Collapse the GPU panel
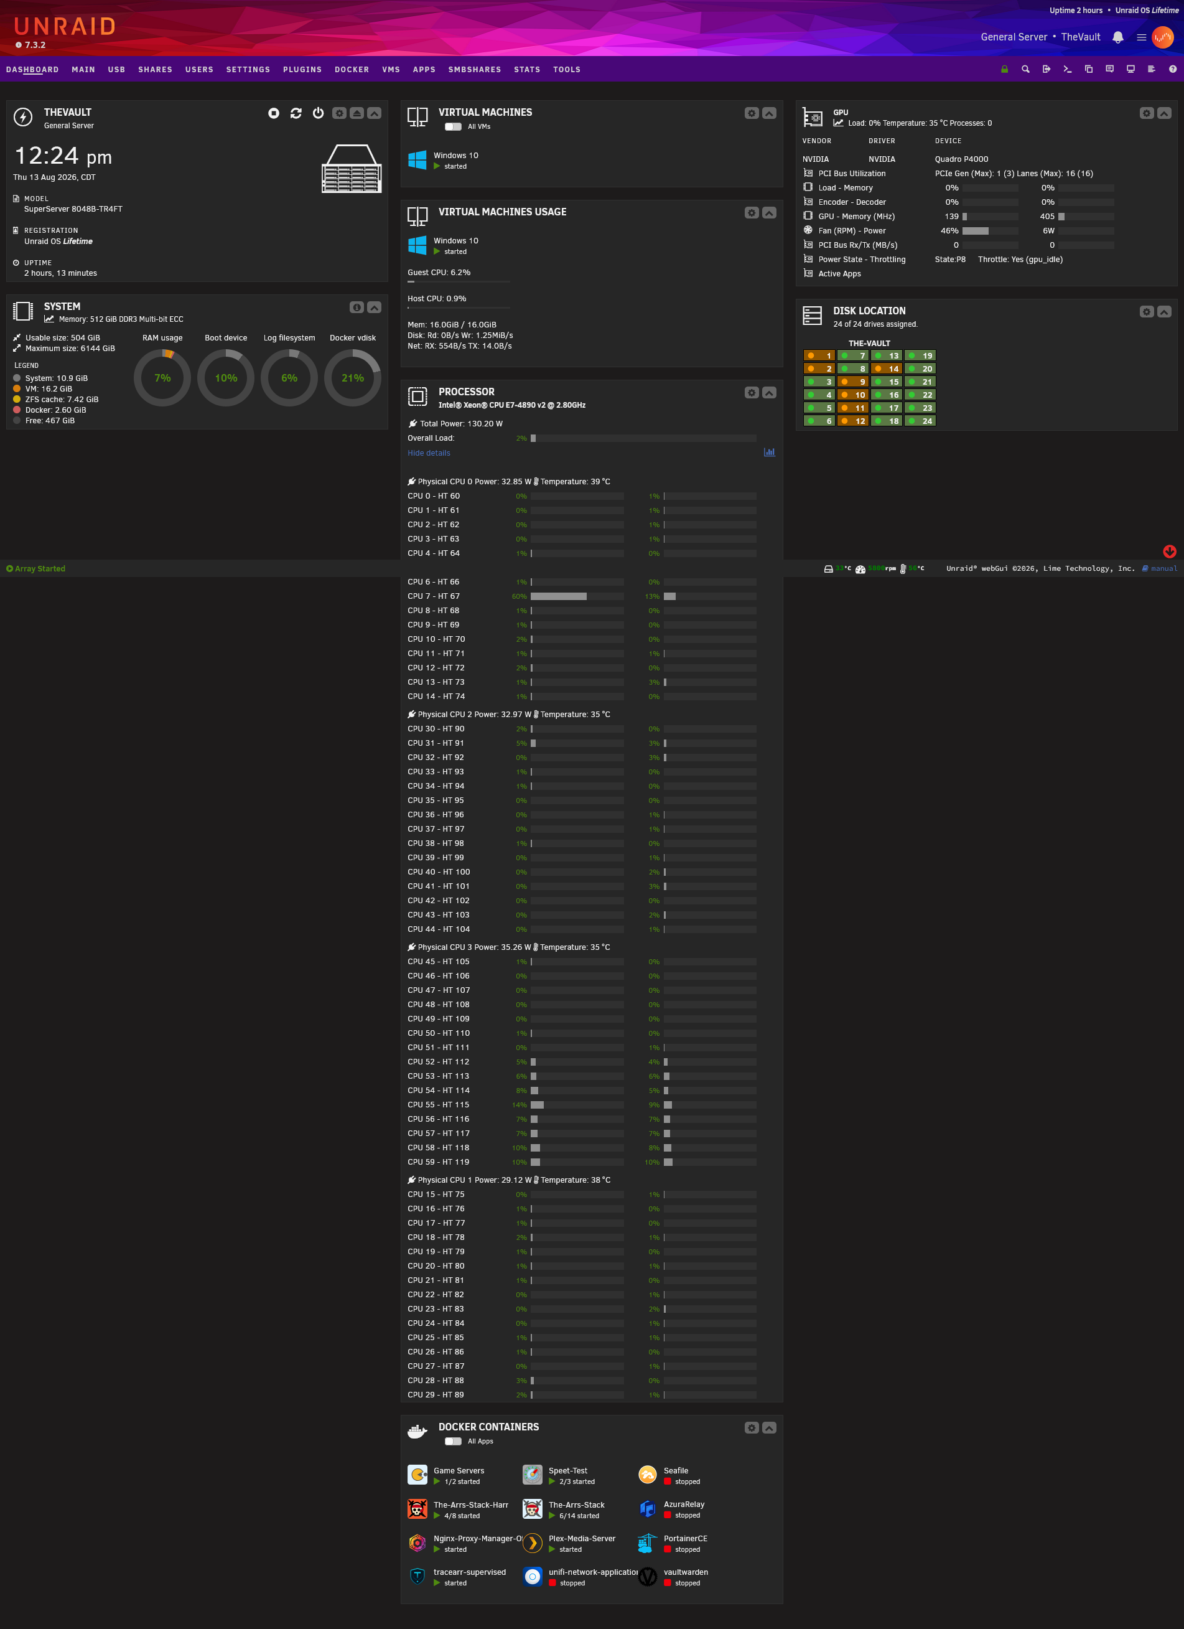This screenshot has height=1629, width=1184. 1164,113
